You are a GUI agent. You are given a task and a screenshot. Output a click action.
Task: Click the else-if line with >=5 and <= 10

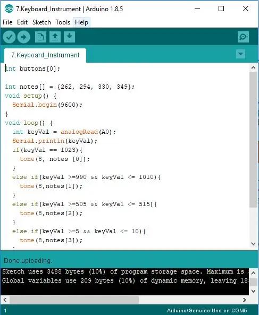tap(79, 232)
